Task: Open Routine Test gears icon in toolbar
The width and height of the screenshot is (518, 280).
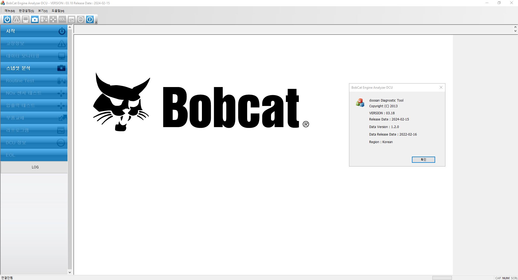Action: [x=44, y=19]
